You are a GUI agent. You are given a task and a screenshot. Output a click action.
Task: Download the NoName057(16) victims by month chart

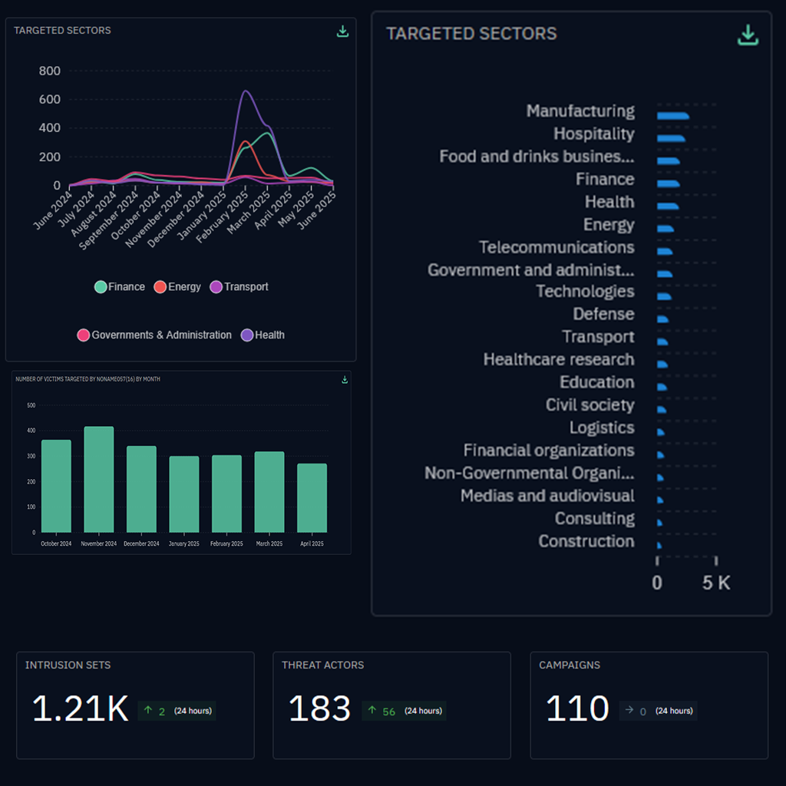345,380
